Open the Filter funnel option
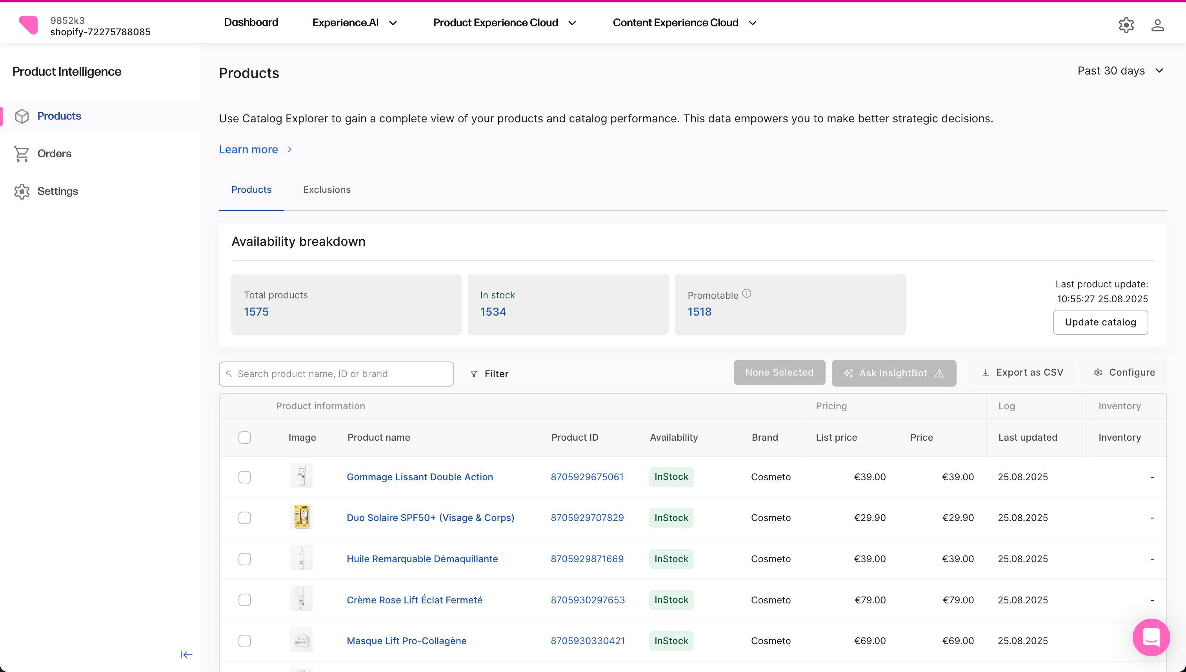 coord(489,374)
